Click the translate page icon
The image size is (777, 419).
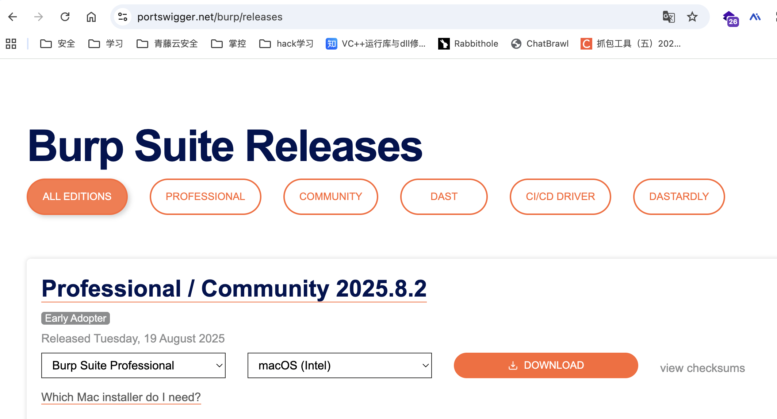tap(669, 17)
